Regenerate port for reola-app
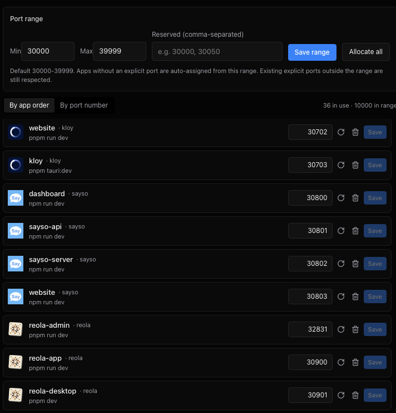 341,362
